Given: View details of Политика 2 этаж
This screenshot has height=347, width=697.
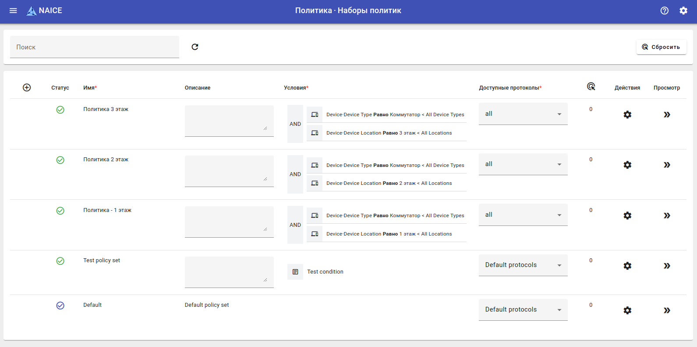Looking at the screenshot, I should (667, 165).
